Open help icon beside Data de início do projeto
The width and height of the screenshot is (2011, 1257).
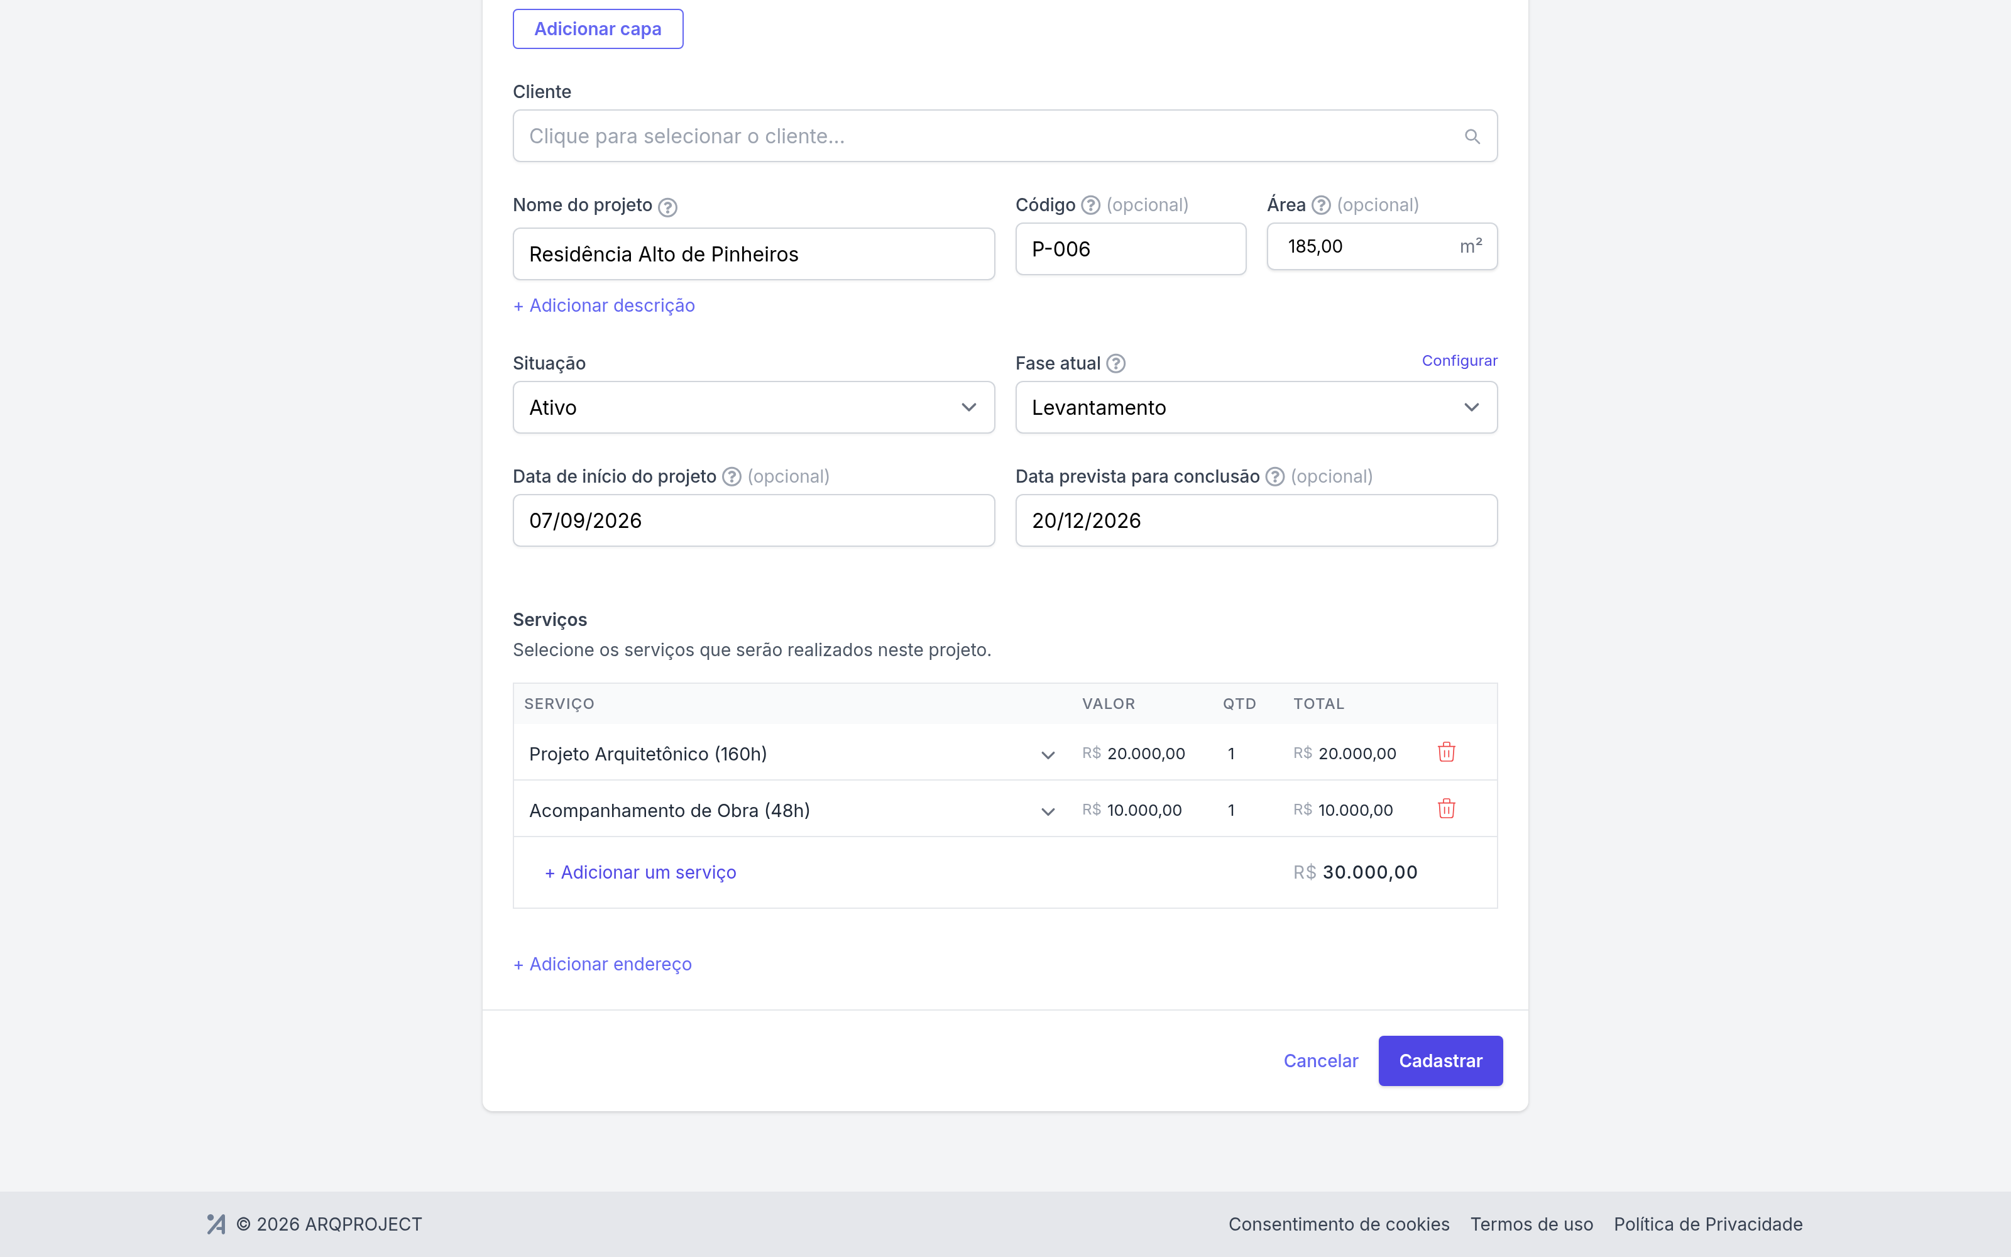click(x=732, y=476)
